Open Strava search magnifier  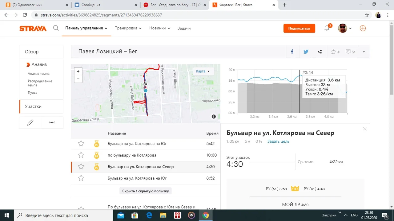tap(56, 28)
